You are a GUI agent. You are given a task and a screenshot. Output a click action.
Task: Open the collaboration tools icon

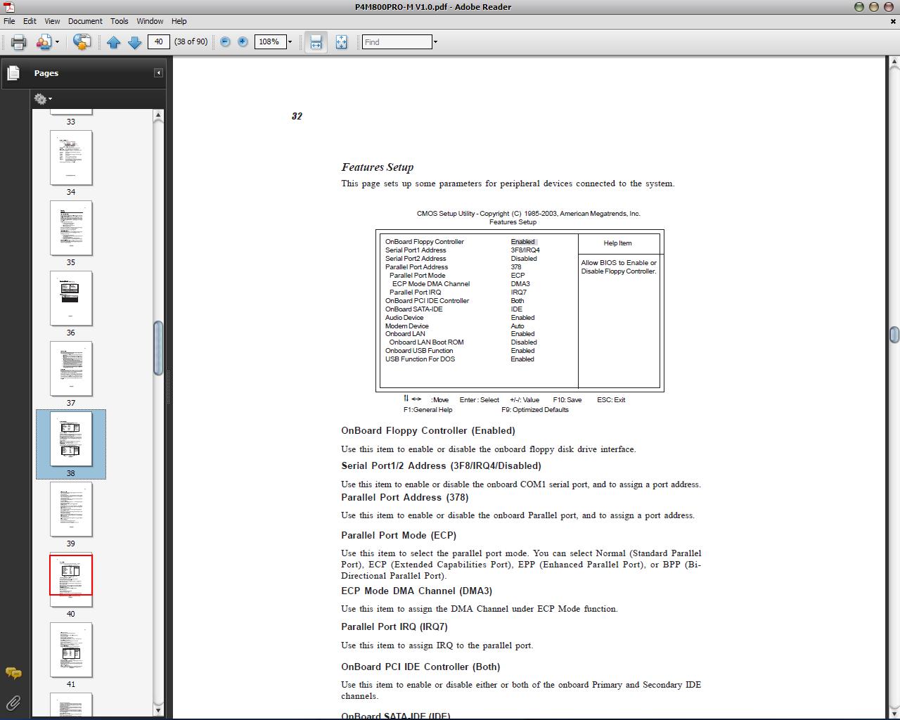click(x=43, y=42)
